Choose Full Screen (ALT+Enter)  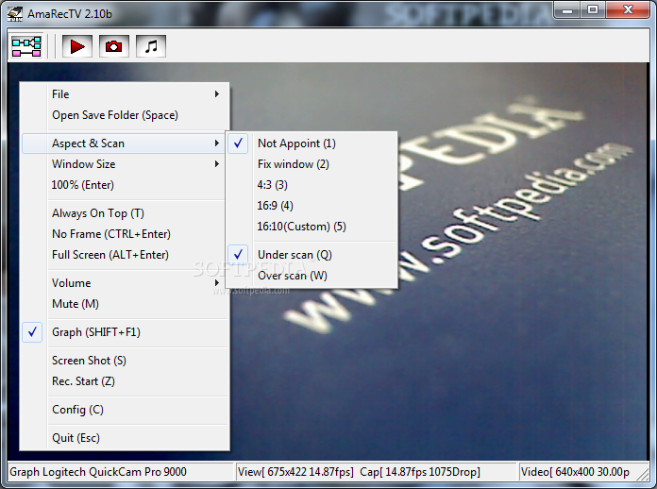(x=125, y=255)
